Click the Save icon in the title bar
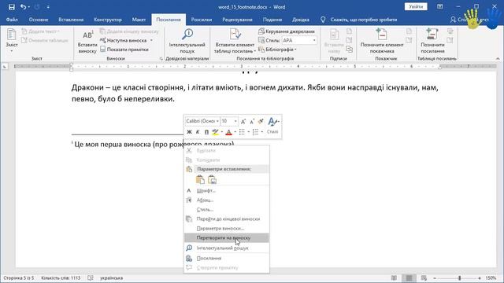This screenshot has height=283, width=504. 12,7
